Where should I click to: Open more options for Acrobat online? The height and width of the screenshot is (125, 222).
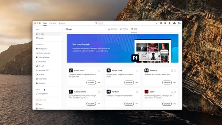pyautogui.click(x=99, y=104)
